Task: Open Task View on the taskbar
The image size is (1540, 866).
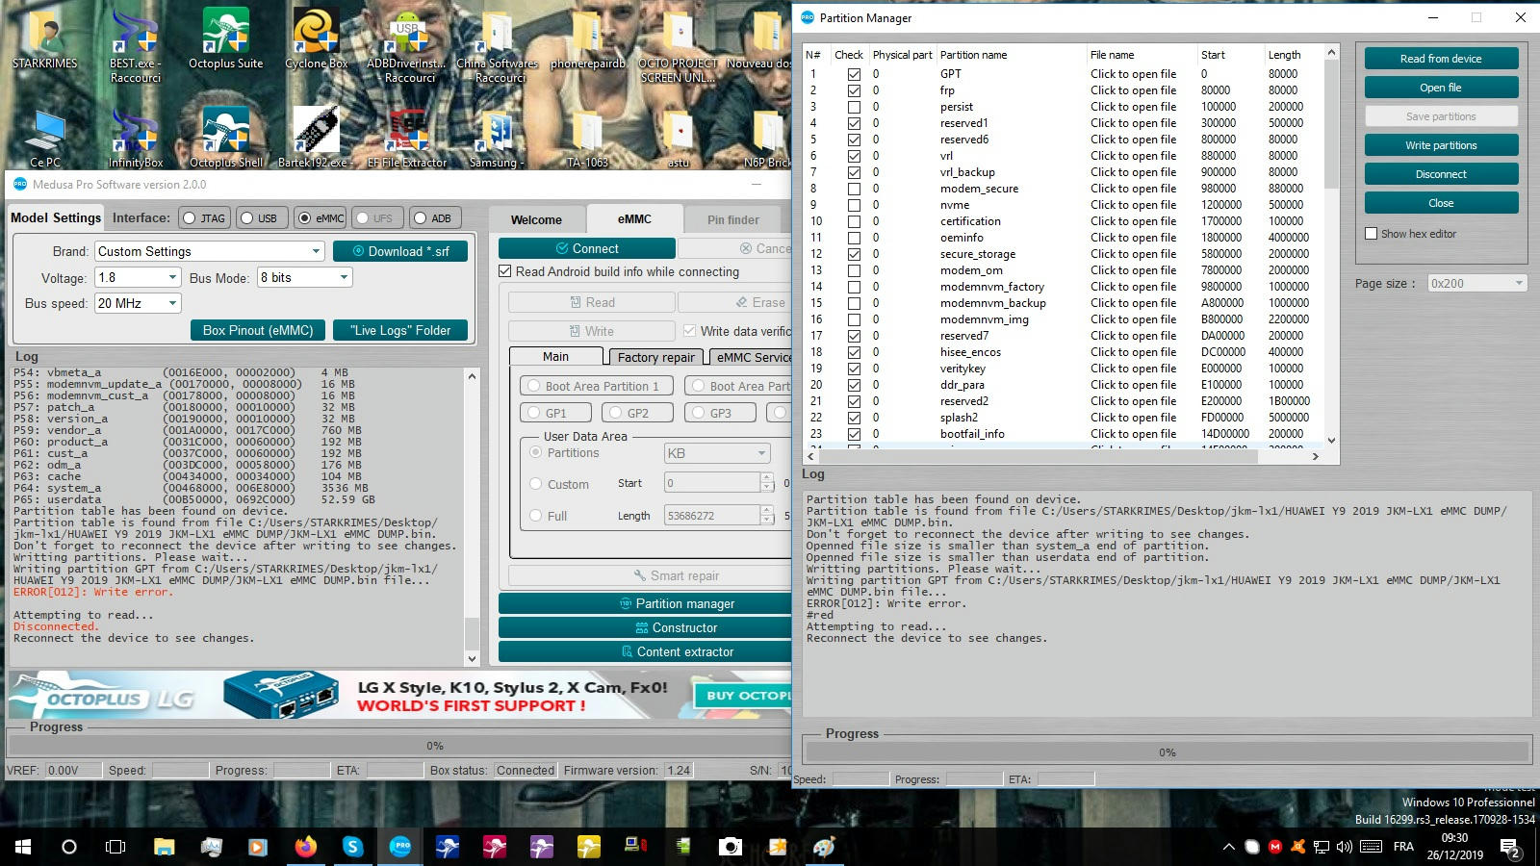Action: tap(115, 847)
